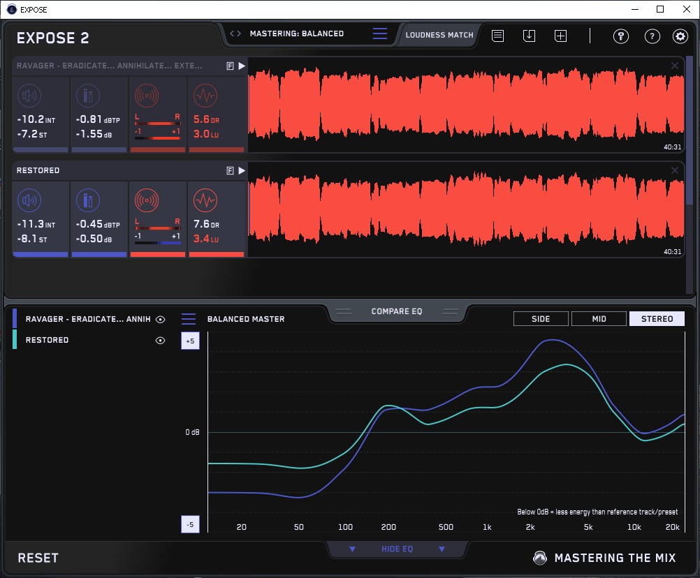The height and width of the screenshot is (578, 700).
Task: Open the settings gear in the header
Action: (x=680, y=36)
